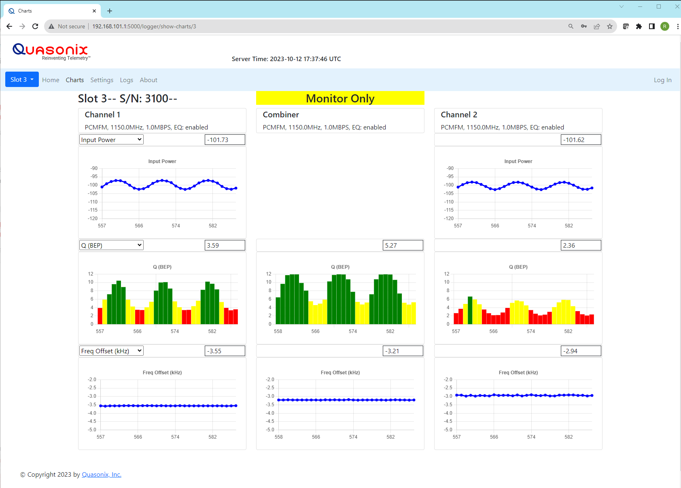Open the Freq Offset (kHz) dropdown
Viewport: 681px width, 488px height.
pos(111,350)
